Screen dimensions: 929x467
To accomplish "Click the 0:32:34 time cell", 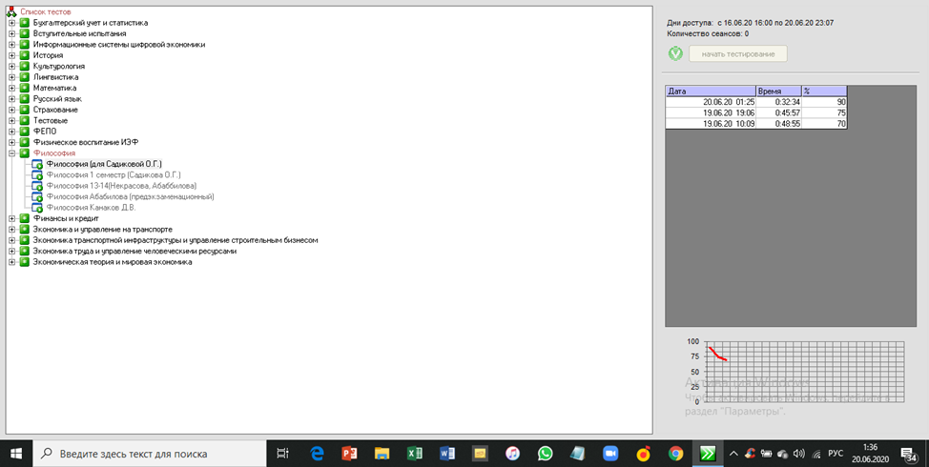I will (x=779, y=102).
